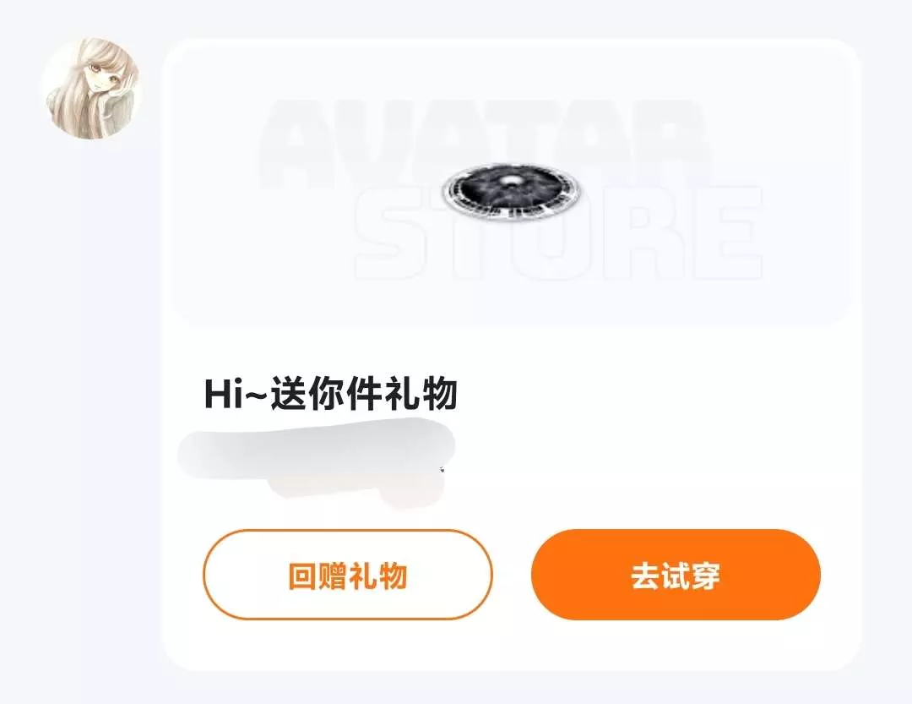Image resolution: width=912 pixels, height=704 pixels.
Task: Tap the black round disc gift item
Action: point(511,190)
